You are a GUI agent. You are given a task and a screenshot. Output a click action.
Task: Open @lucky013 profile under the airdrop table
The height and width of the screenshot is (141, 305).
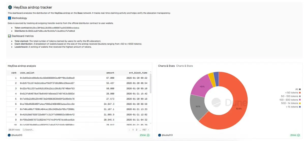pos(17,135)
